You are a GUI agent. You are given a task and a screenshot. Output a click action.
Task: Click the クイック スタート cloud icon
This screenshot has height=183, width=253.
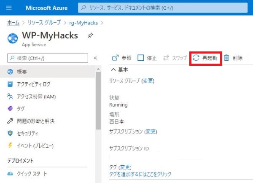coord(10,174)
